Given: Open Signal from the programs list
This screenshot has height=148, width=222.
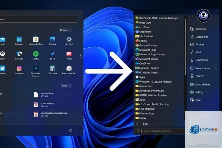Looking at the screenshot, I should click(x=141, y=77).
